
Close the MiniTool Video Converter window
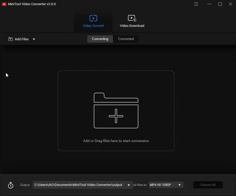tap(231, 4)
